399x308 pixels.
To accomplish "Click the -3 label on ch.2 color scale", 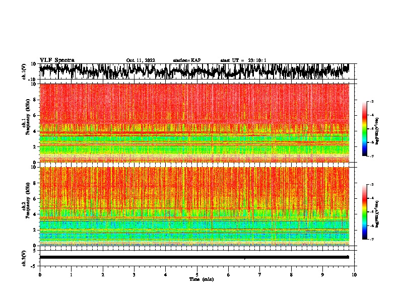I will 371,185.
